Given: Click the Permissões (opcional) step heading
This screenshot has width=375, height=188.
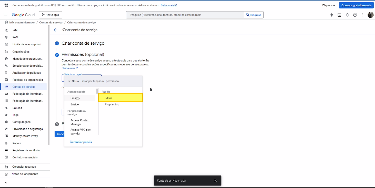Looking at the screenshot, I should tap(83, 55).
